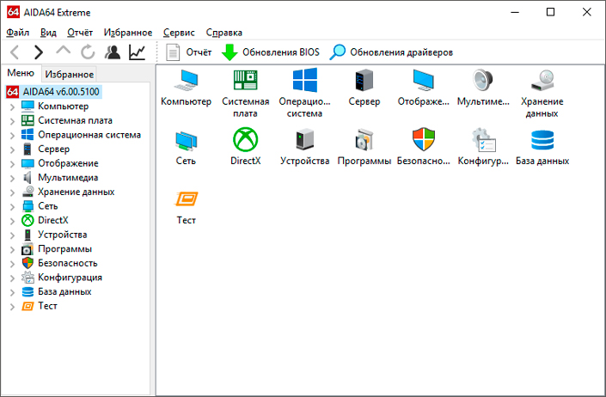
Task: Open the Избранное menu in menu bar
Action: [128, 33]
